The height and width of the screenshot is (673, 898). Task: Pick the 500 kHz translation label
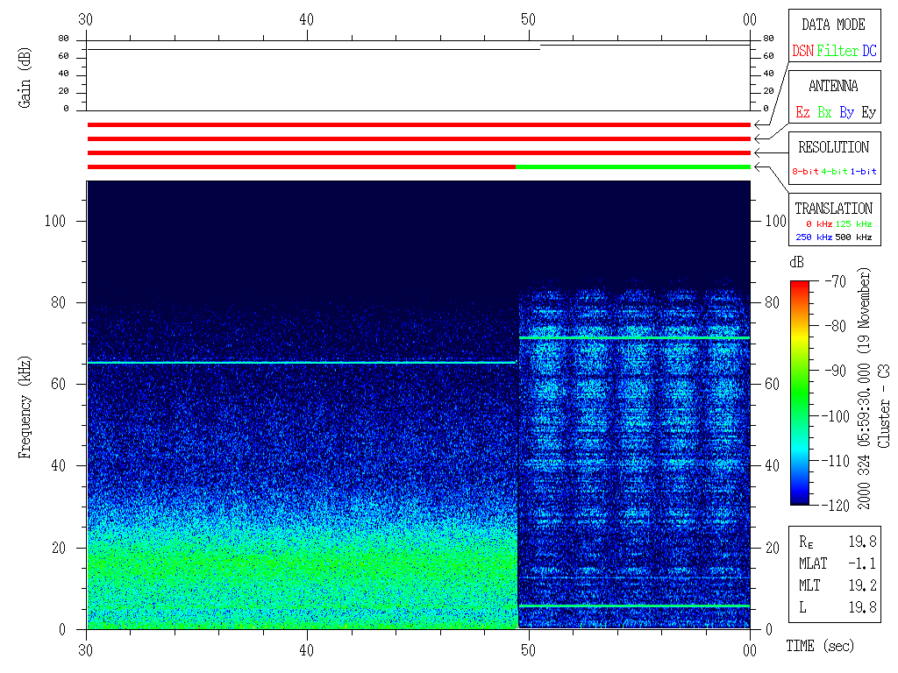coord(854,237)
